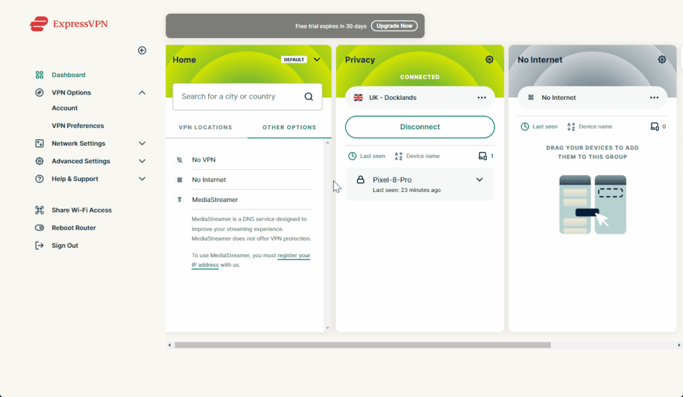Screen dimensions: 683x397
Task: Open Privacy group settings gear
Action: pyautogui.click(x=490, y=59)
